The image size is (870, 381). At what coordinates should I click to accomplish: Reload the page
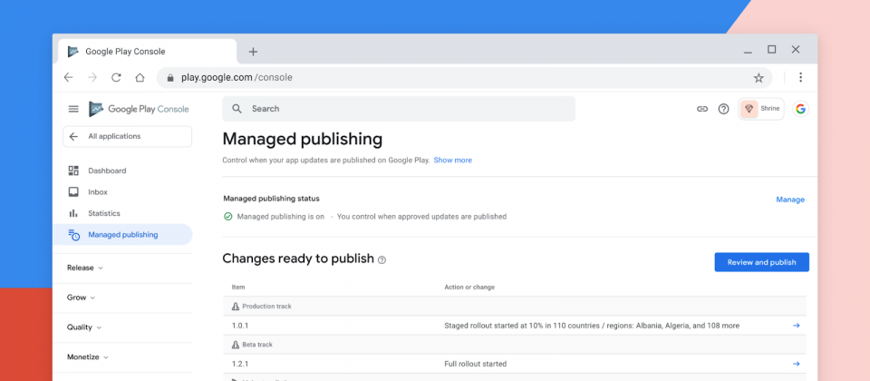pyautogui.click(x=116, y=78)
